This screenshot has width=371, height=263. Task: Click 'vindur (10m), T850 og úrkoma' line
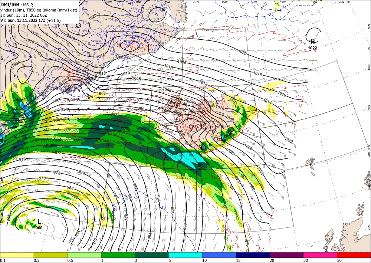point(39,10)
